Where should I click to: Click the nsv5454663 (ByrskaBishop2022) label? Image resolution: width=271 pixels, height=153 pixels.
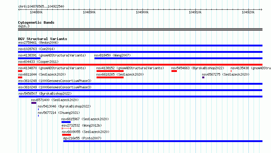(198, 68)
